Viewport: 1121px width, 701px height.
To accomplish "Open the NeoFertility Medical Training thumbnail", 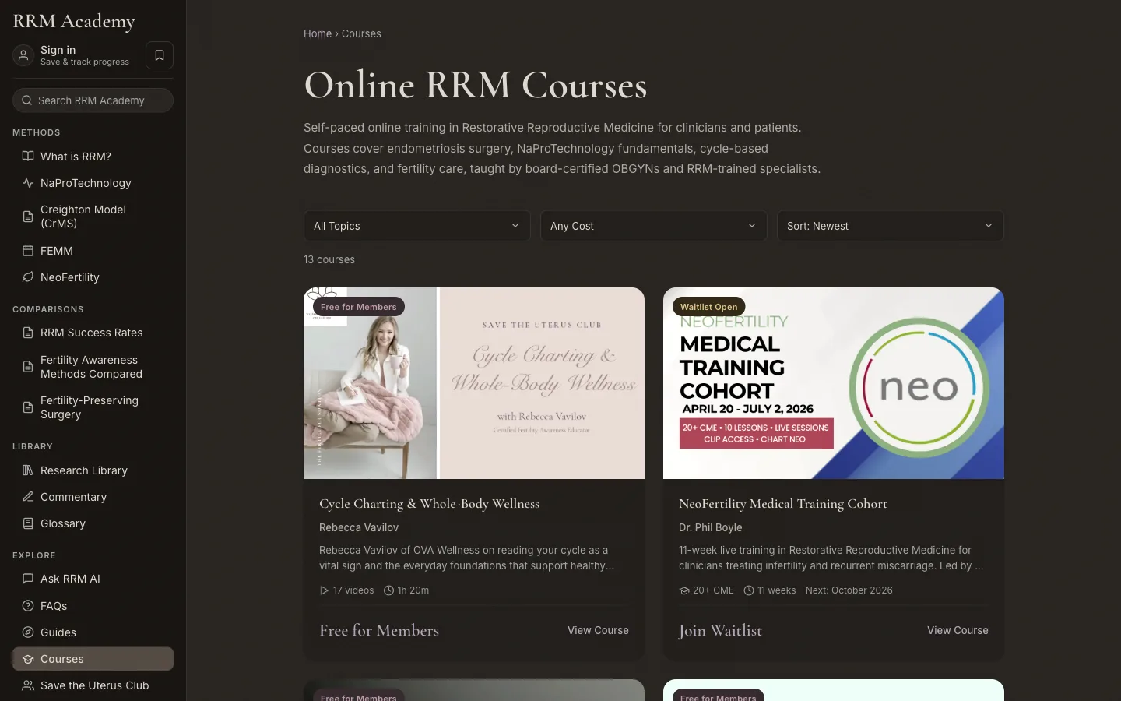I will pyautogui.click(x=834, y=383).
